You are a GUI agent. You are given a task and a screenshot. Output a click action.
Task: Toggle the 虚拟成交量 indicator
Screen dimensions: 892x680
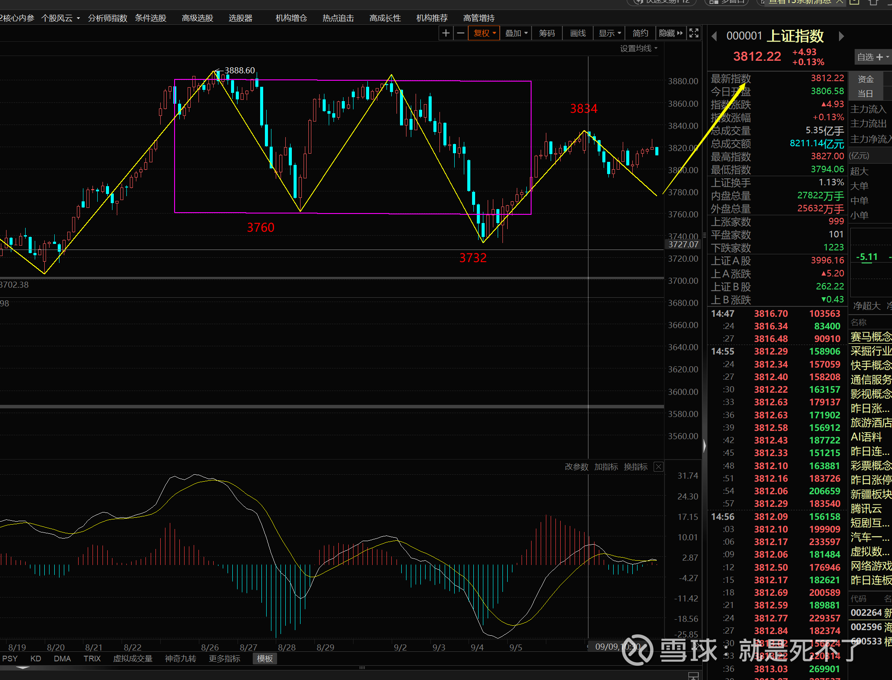click(132, 659)
